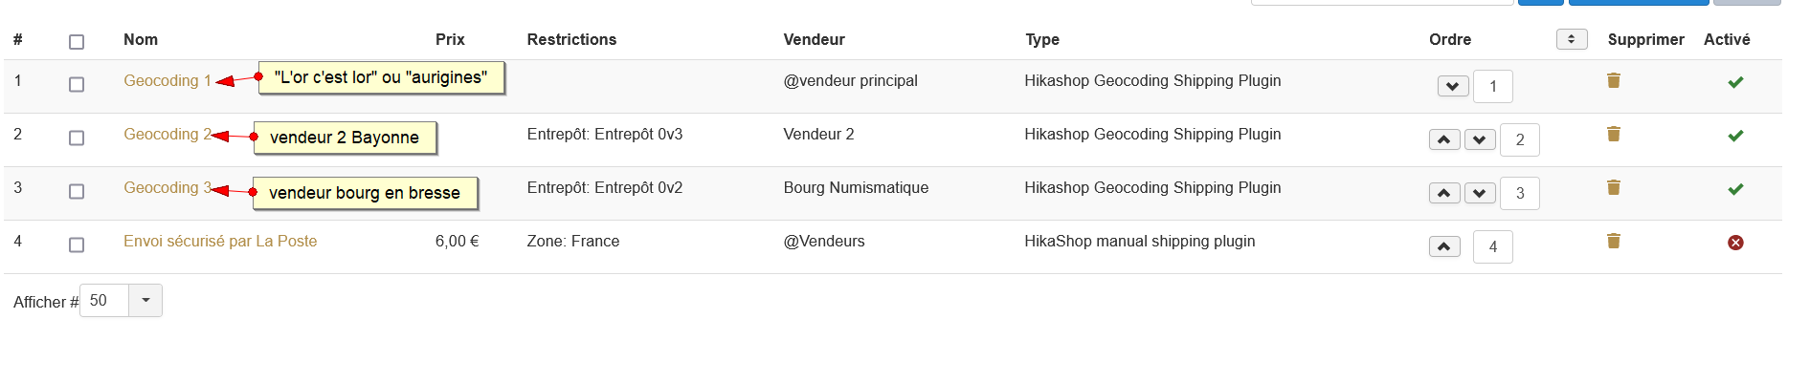
Task: Click trash icon for Geocoding 2 row
Action: [x=1613, y=134]
